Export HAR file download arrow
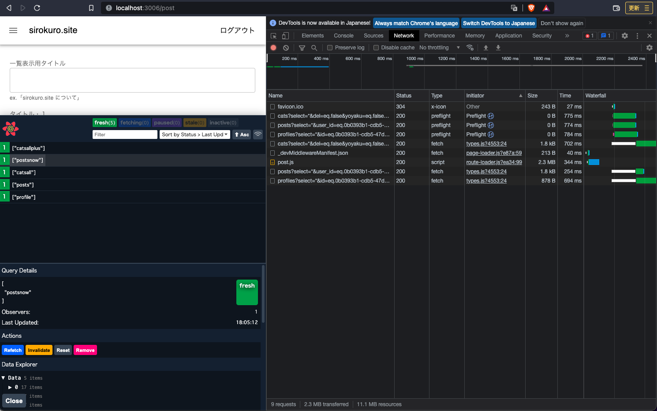 pyautogui.click(x=498, y=48)
